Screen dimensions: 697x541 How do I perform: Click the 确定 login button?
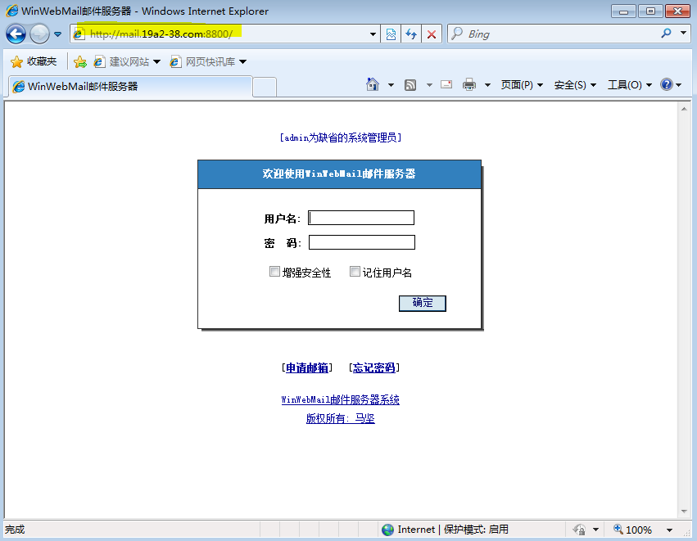[423, 304]
